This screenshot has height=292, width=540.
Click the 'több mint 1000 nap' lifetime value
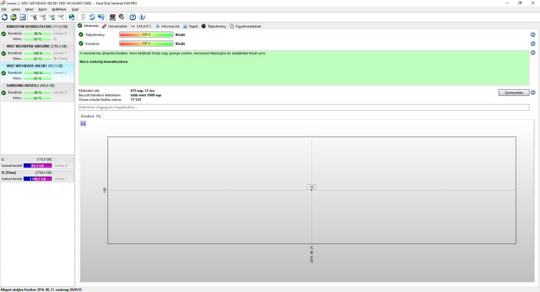click(146, 95)
